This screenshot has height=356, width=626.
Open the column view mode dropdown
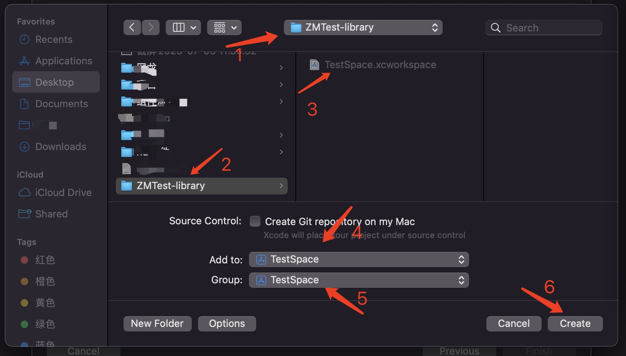pos(183,28)
